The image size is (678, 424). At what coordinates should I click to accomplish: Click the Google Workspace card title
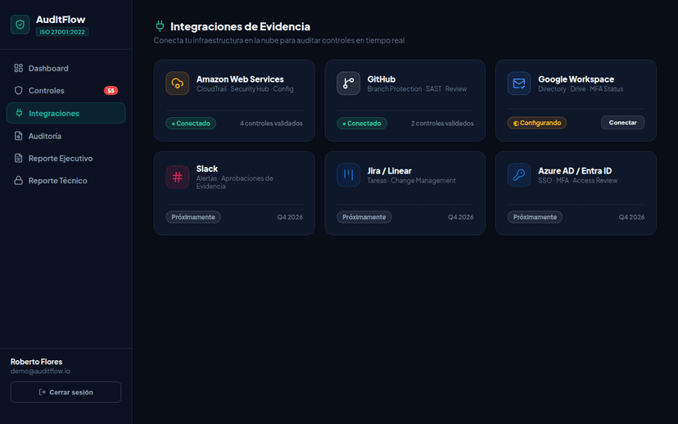576,79
